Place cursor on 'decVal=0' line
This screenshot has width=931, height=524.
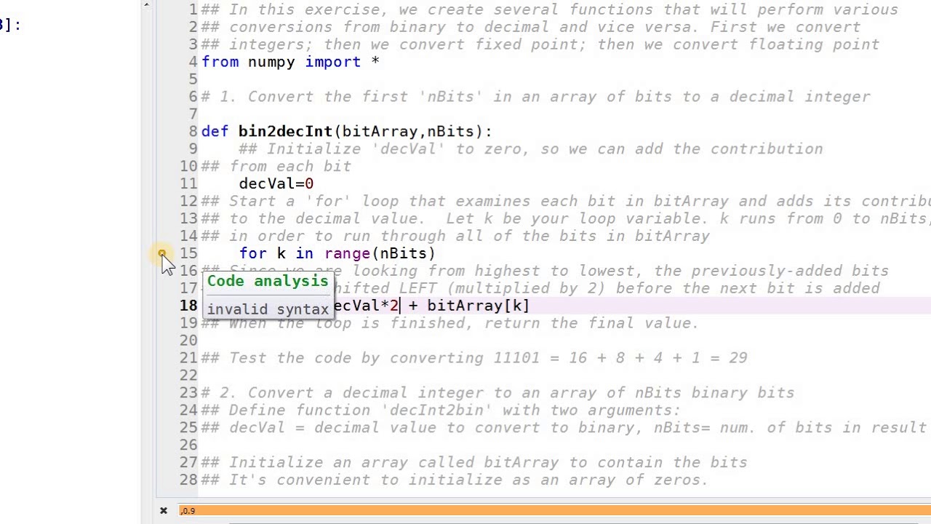(276, 184)
